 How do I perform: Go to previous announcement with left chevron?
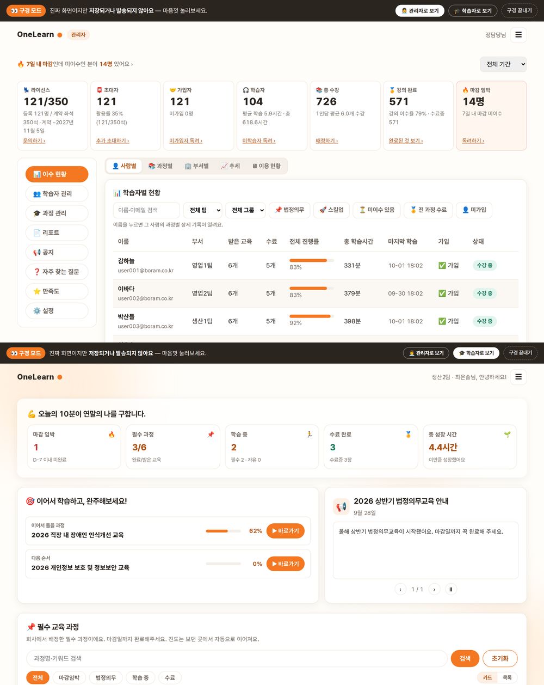(400, 589)
